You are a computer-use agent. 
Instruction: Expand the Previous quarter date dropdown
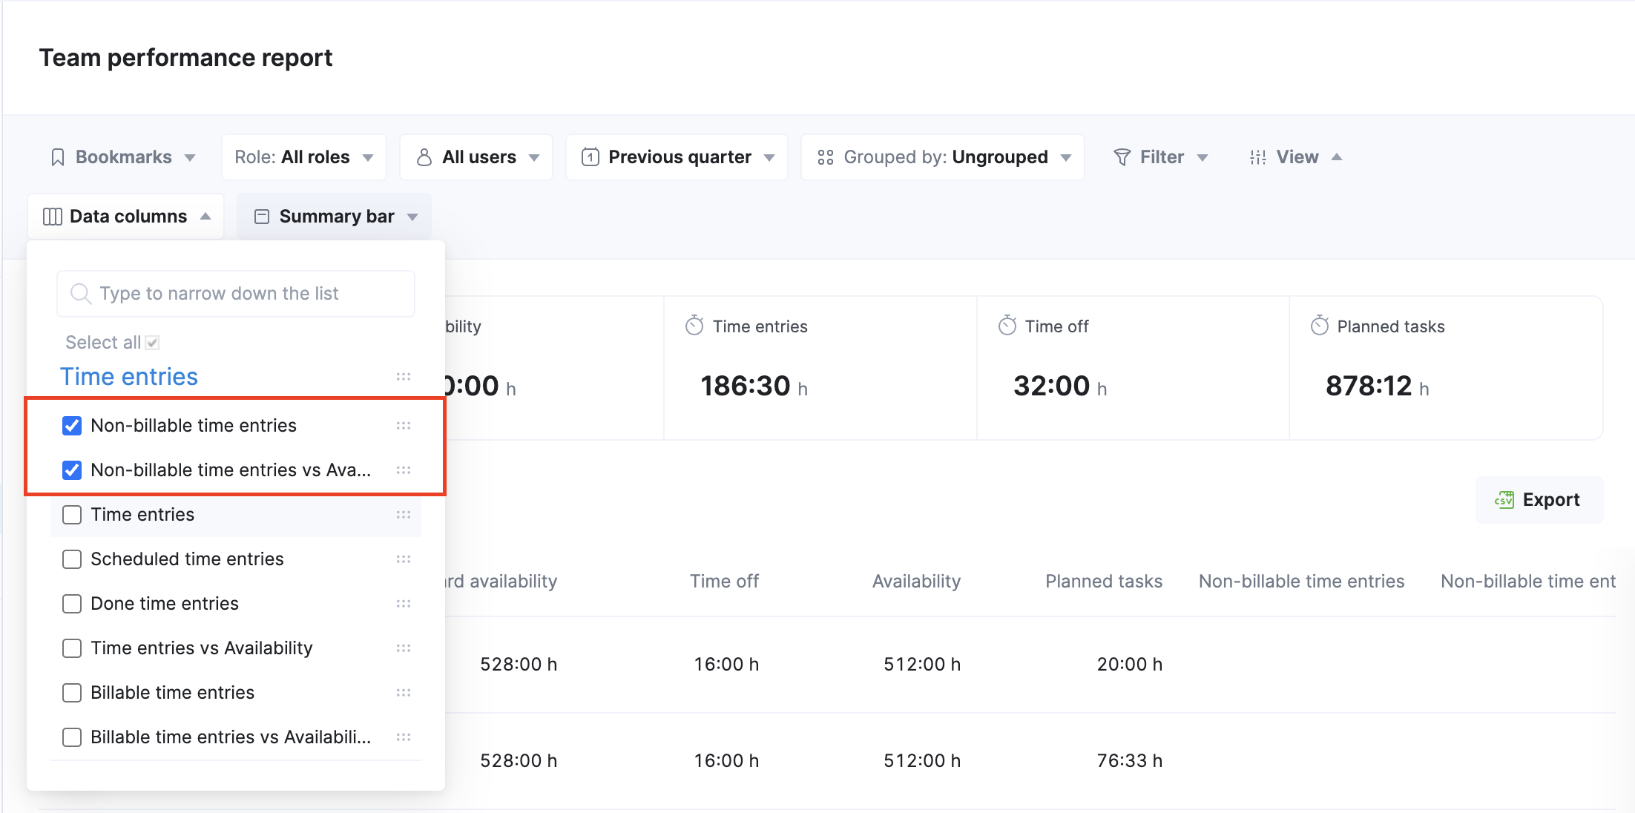(x=677, y=157)
